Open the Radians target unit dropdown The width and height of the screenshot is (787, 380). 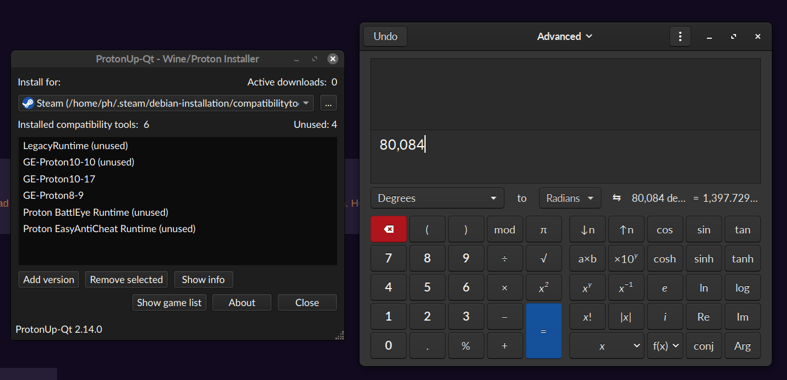pyautogui.click(x=570, y=198)
